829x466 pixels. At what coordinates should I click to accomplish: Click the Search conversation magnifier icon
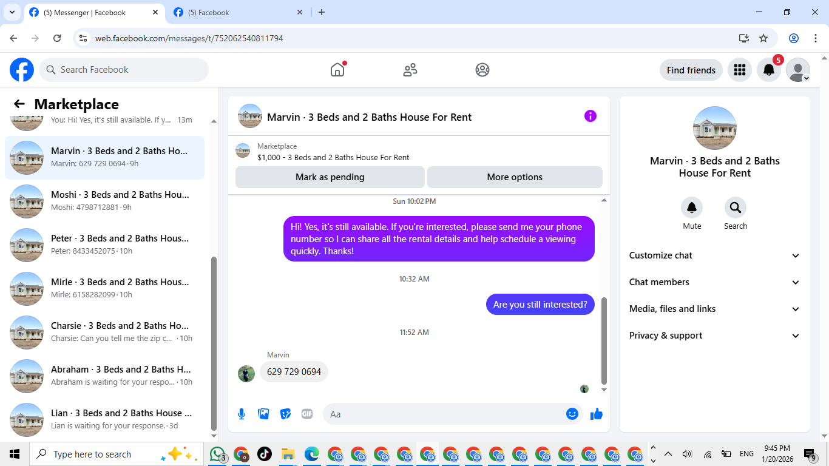tap(736, 208)
